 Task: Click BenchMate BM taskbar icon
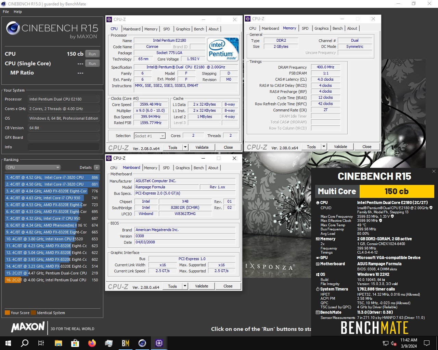[x=125, y=343]
